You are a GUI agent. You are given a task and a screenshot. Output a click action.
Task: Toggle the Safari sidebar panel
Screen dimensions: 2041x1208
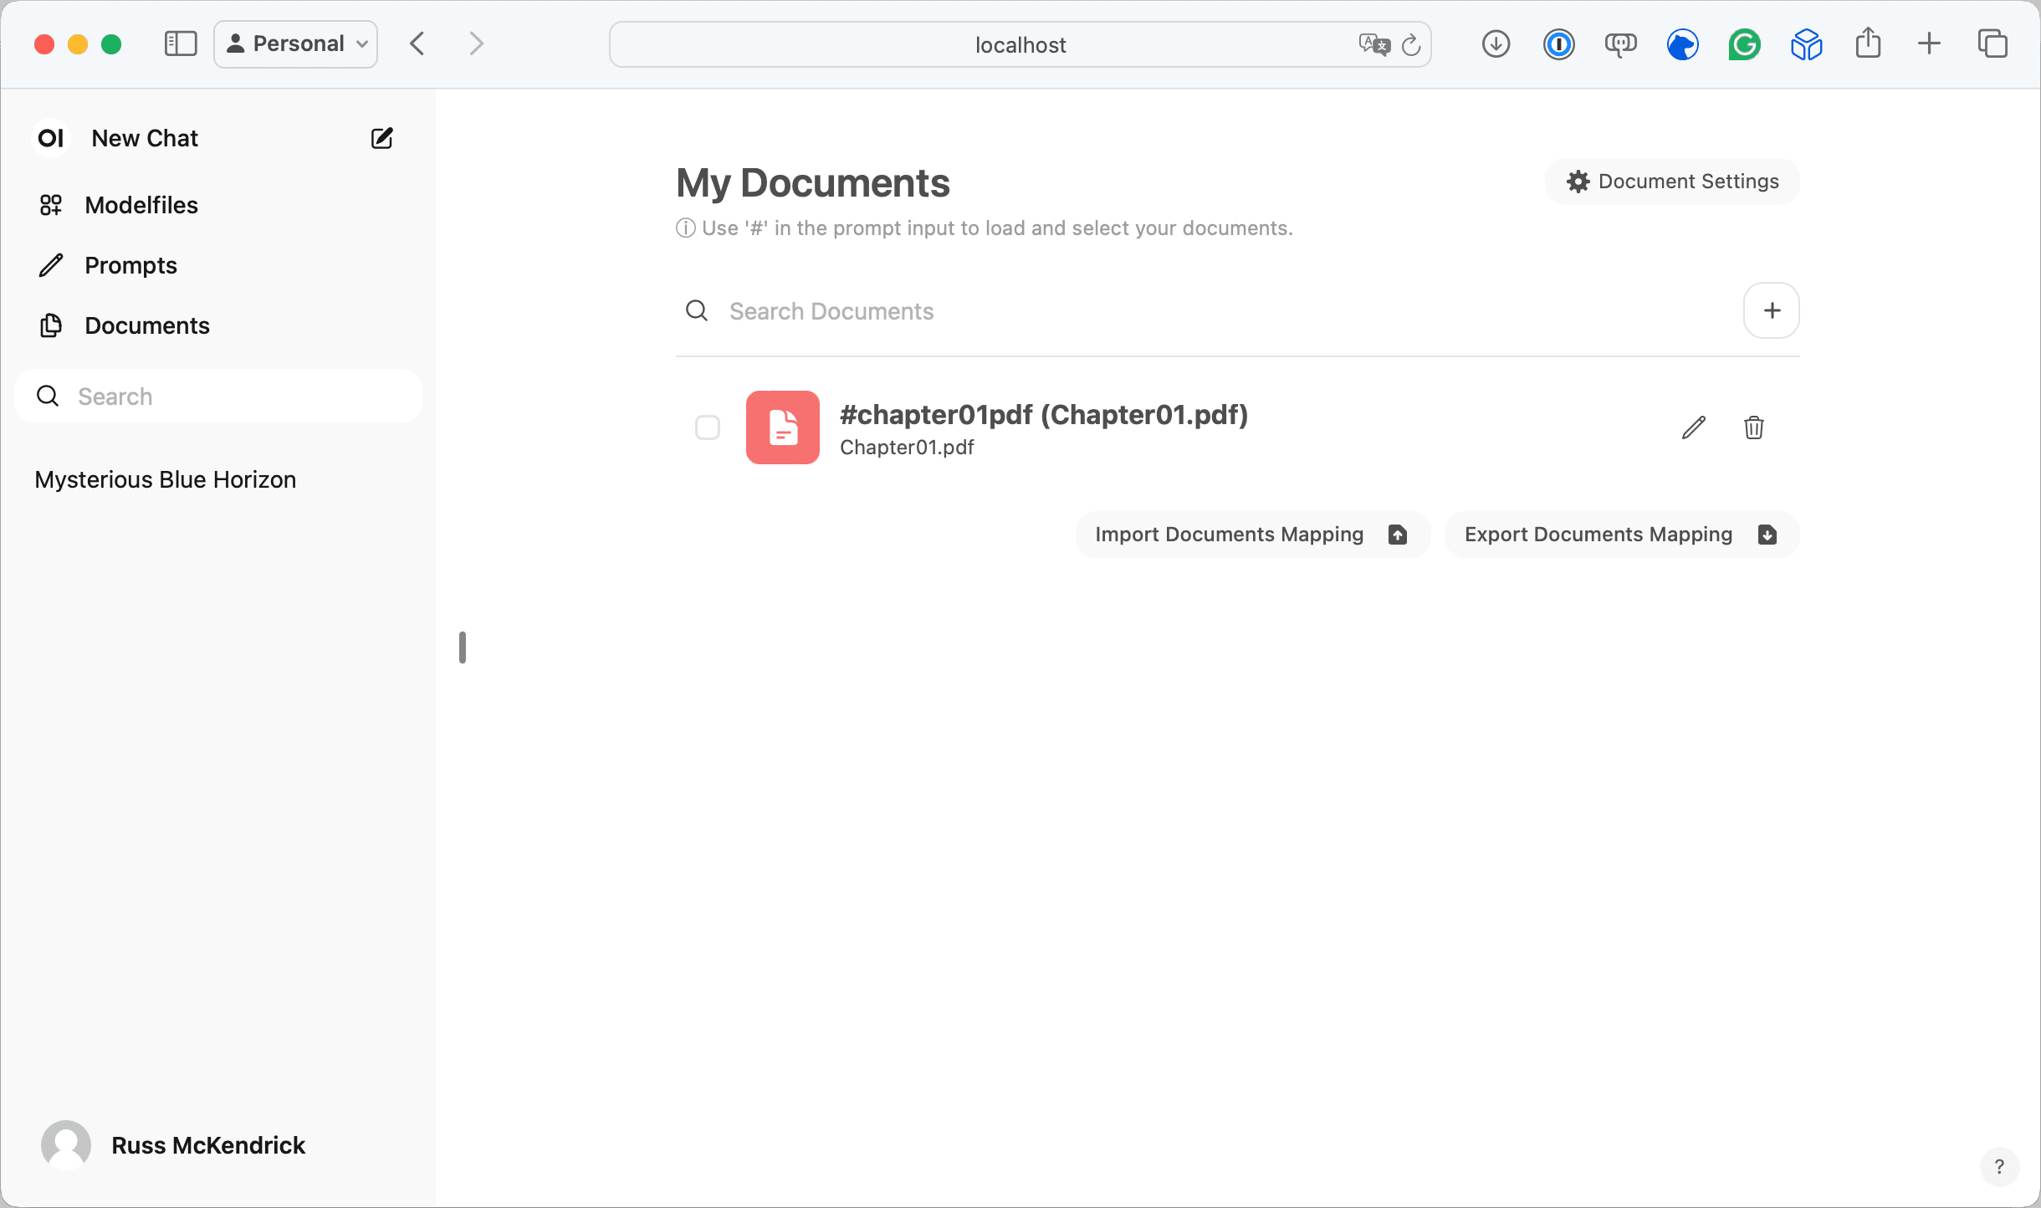[x=180, y=44]
